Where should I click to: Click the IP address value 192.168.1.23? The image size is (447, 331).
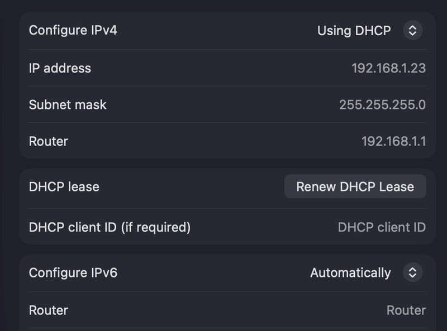[x=388, y=68]
